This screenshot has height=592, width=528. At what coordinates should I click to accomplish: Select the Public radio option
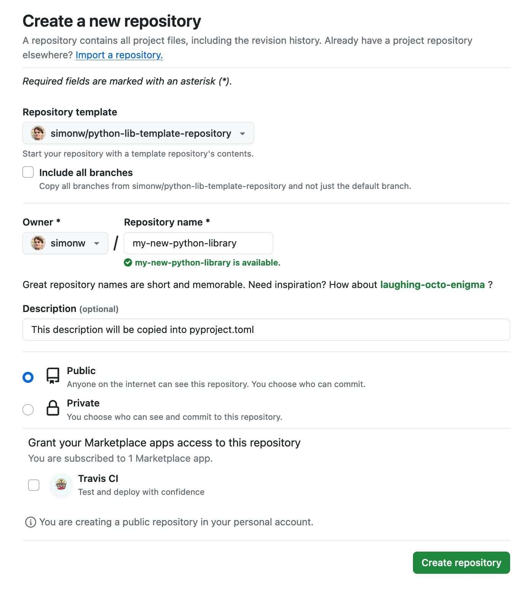click(28, 377)
